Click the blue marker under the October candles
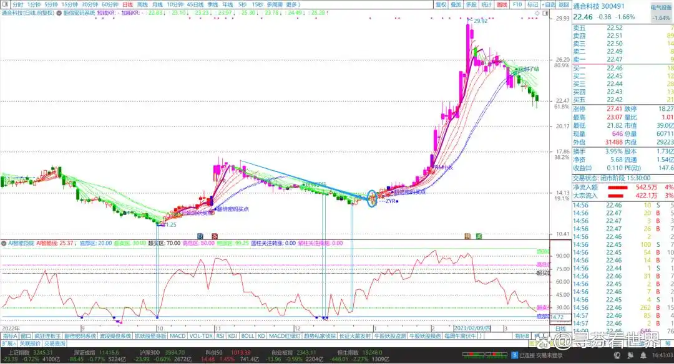 [201, 236]
